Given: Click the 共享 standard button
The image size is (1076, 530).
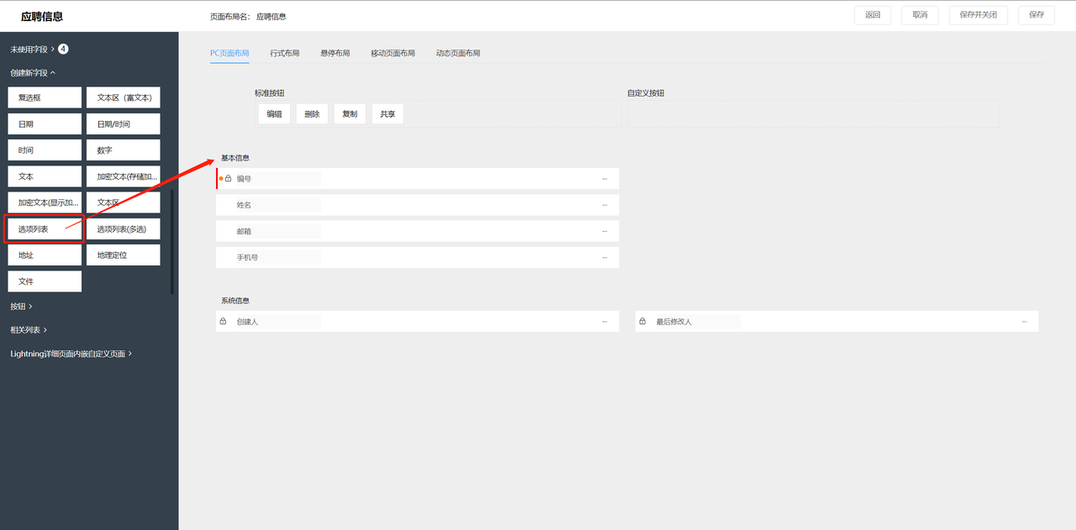Looking at the screenshot, I should tap(387, 114).
